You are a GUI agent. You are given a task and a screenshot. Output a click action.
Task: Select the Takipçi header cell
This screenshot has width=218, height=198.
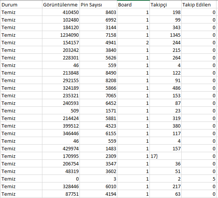click(x=165, y=5)
